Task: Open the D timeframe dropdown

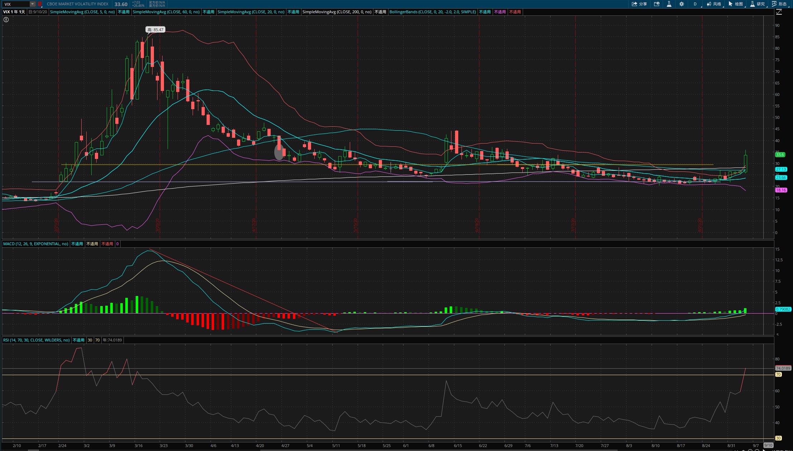Action: coord(695,4)
